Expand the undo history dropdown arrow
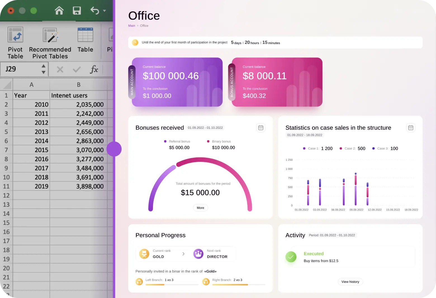The width and height of the screenshot is (436, 298). (105, 11)
